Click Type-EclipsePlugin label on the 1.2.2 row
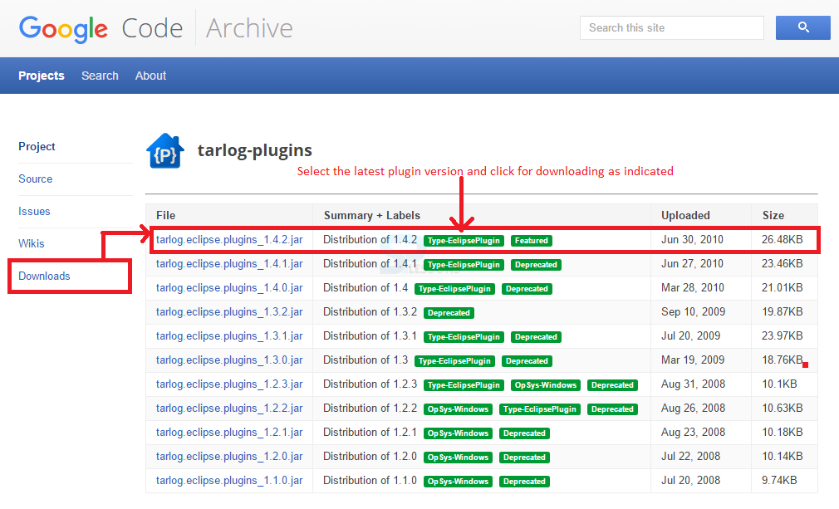 [539, 409]
